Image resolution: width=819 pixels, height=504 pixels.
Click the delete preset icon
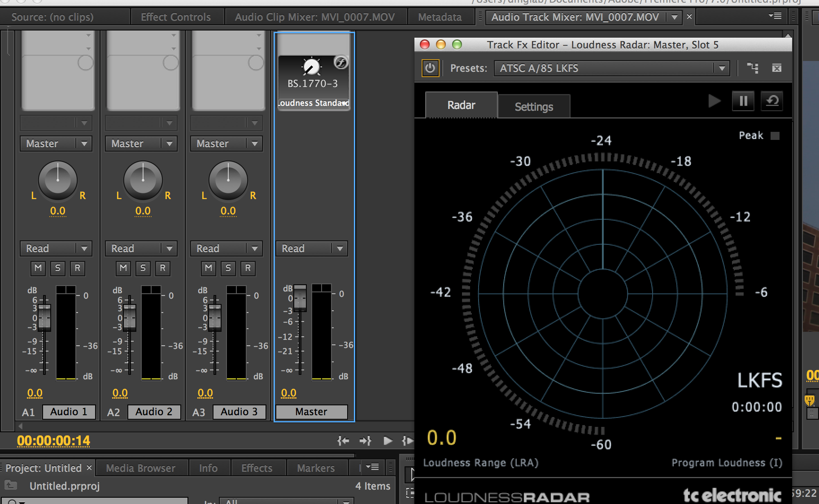click(777, 68)
